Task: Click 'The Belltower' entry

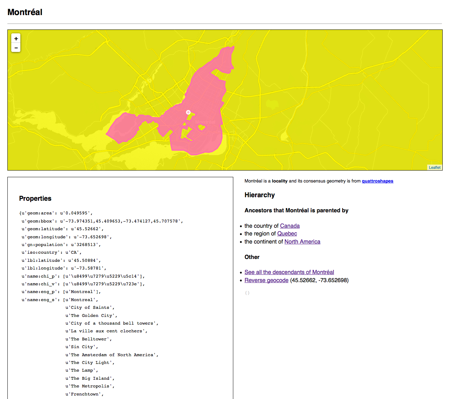Action: (x=89, y=339)
